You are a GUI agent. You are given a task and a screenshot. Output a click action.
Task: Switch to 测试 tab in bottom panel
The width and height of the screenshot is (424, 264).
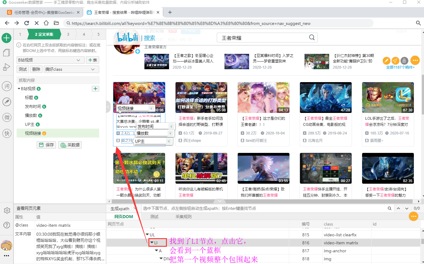click(154, 217)
